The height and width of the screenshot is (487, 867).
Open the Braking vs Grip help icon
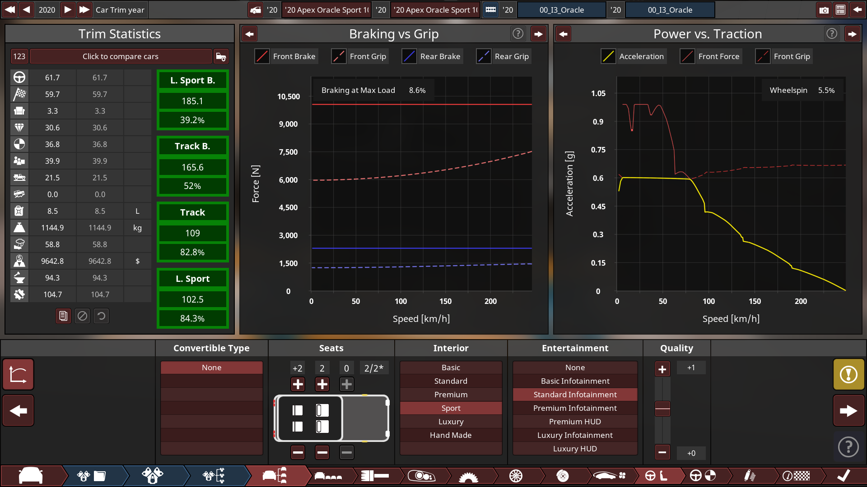coord(518,33)
